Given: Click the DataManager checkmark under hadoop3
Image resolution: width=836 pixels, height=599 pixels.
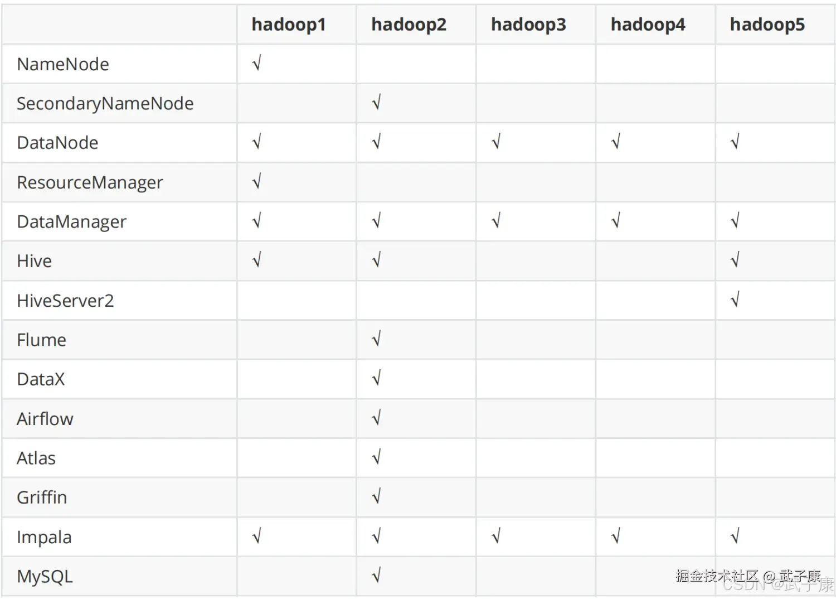Looking at the screenshot, I should click(497, 221).
